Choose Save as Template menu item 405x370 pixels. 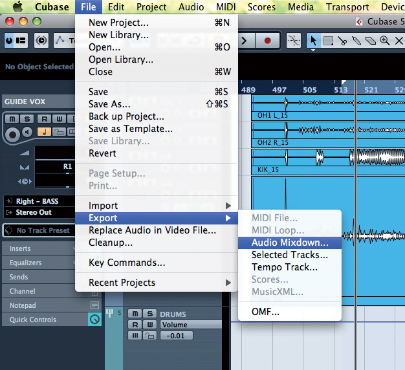click(157, 129)
